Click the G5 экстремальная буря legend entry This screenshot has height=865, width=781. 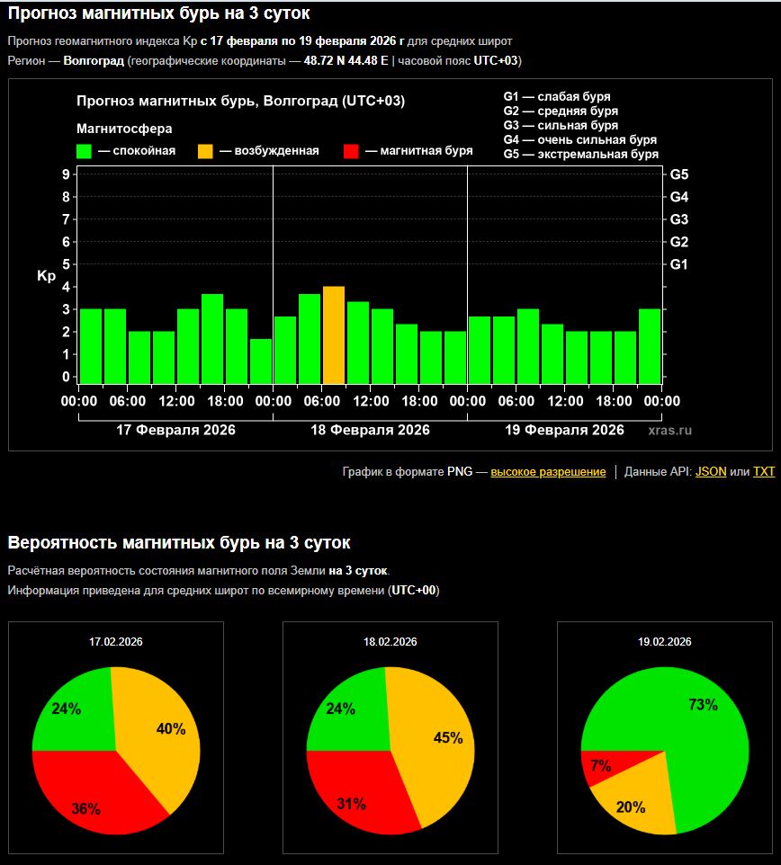(580, 155)
